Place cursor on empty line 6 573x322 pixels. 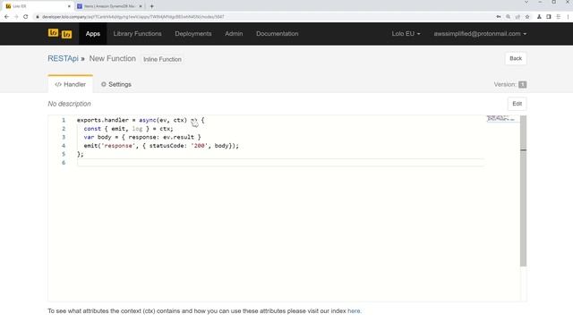click(280, 163)
